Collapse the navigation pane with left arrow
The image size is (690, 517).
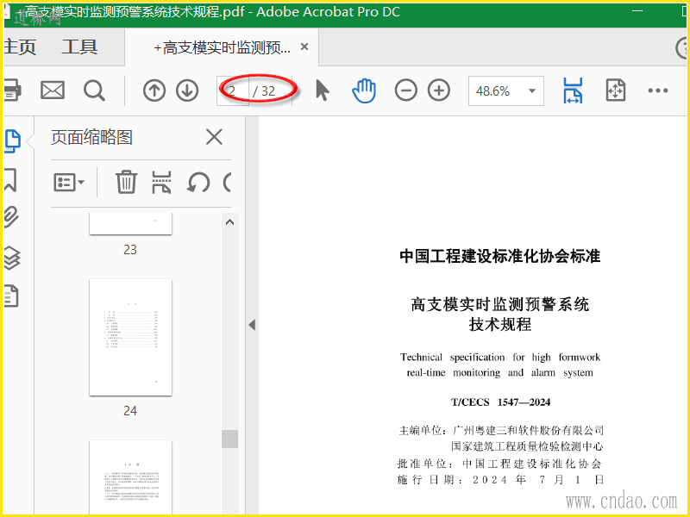252,325
